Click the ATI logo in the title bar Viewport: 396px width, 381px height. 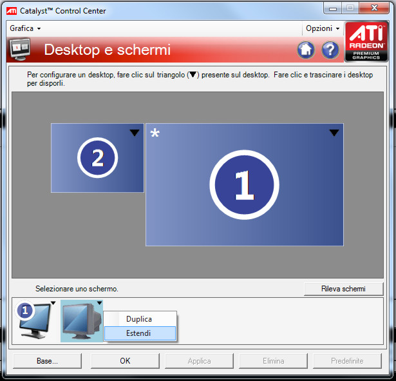(12, 11)
